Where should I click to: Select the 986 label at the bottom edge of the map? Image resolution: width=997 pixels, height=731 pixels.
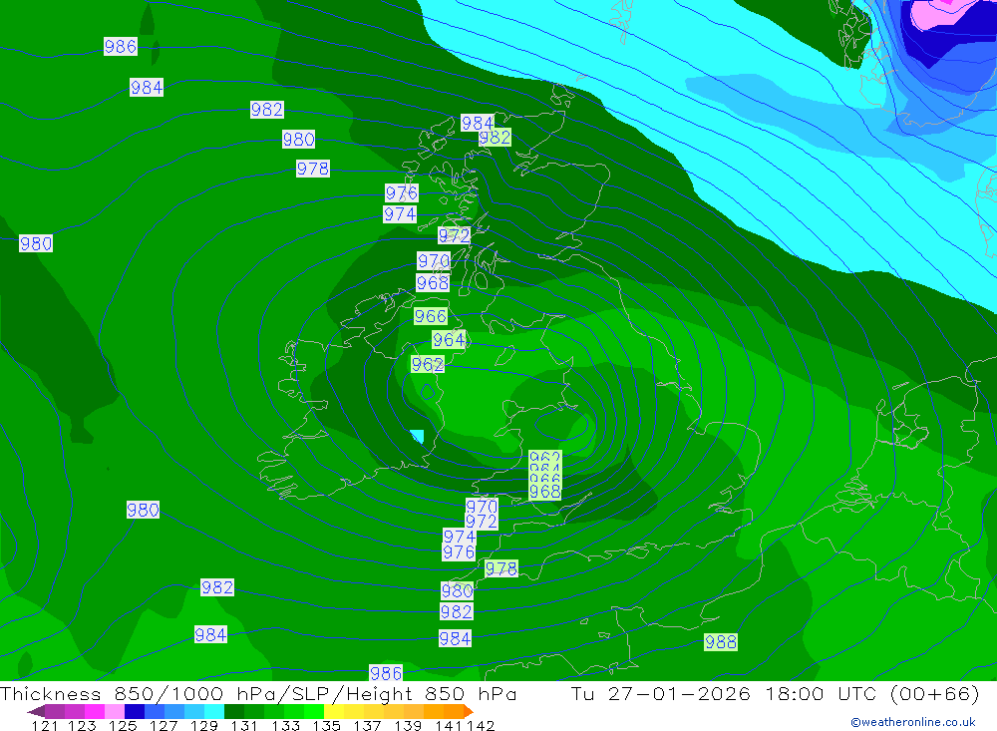(386, 673)
